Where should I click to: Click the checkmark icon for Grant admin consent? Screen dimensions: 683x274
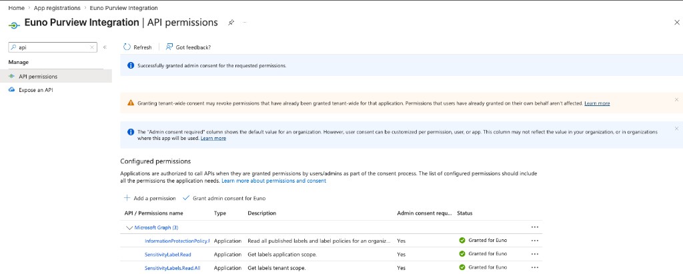point(186,198)
